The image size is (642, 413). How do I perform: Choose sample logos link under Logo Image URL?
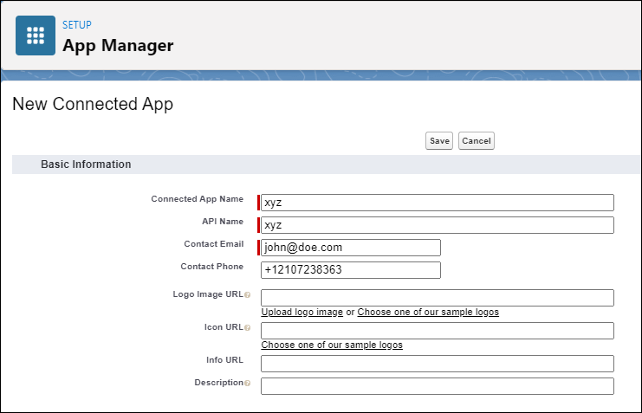(428, 312)
